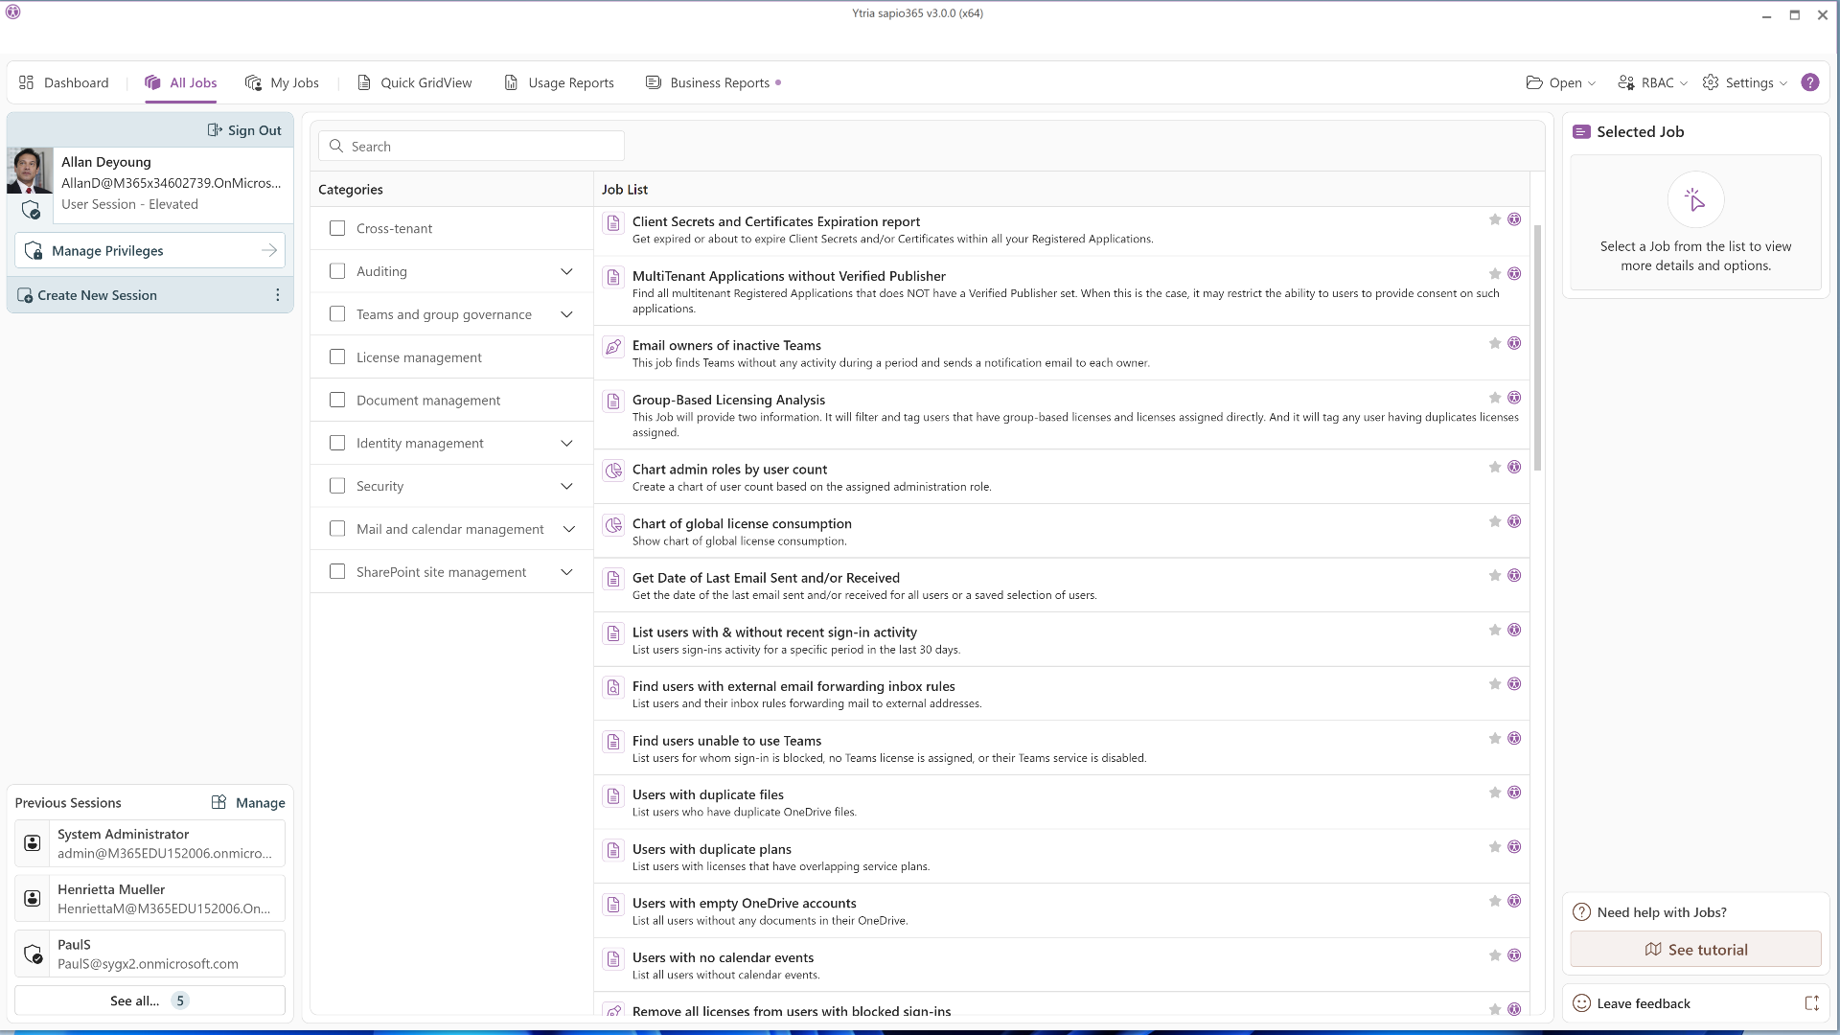Click the Manage Privileges button
1840x1035 pixels.
point(149,250)
